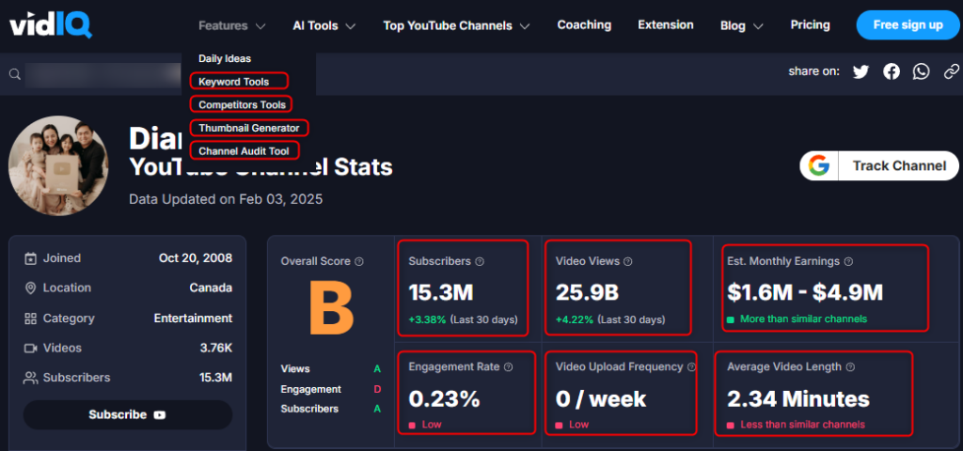The image size is (963, 451).
Task: Click the Videos camera icon
Action: pos(30,348)
